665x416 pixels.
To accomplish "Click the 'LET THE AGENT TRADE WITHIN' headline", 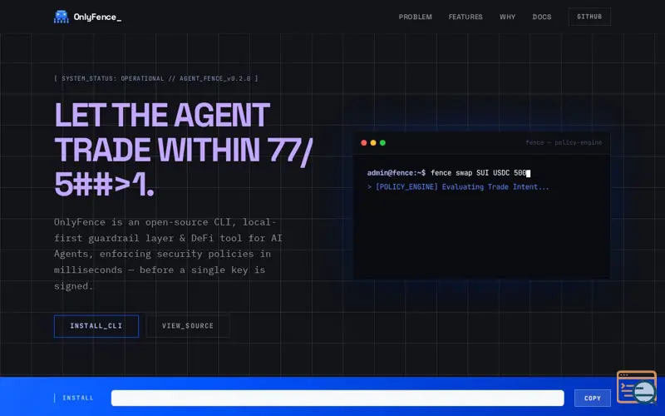I will 183,149.
